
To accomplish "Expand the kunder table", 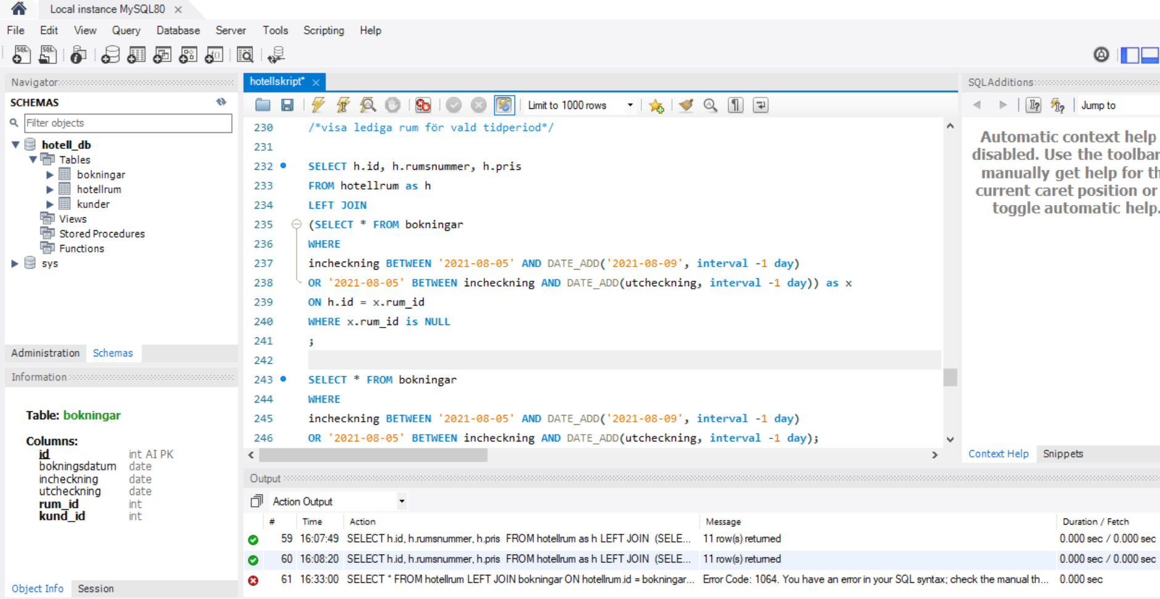I will (x=50, y=204).
